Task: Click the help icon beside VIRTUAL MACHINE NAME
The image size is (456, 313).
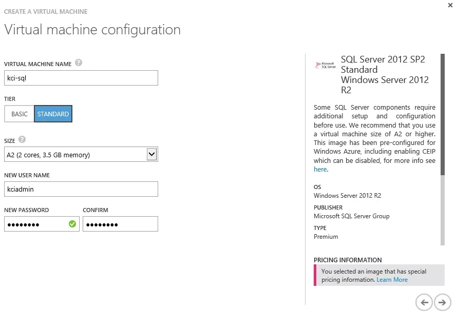Action: [78, 62]
